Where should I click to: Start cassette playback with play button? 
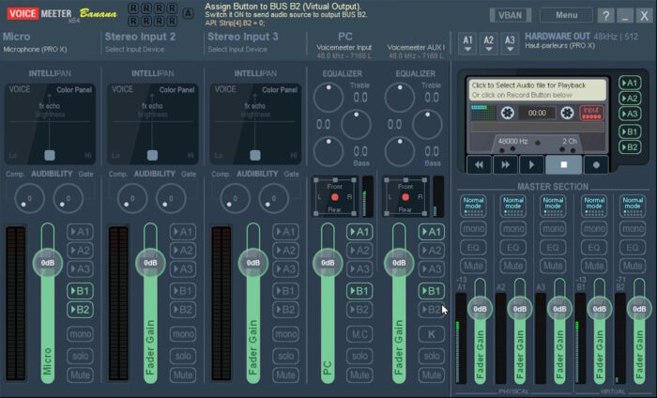pyautogui.click(x=531, y=164)
